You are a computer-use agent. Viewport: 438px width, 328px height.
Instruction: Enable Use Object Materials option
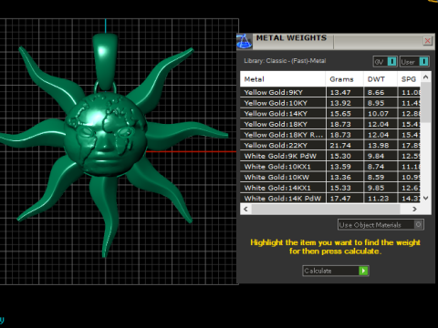click(x=381, y=225)
